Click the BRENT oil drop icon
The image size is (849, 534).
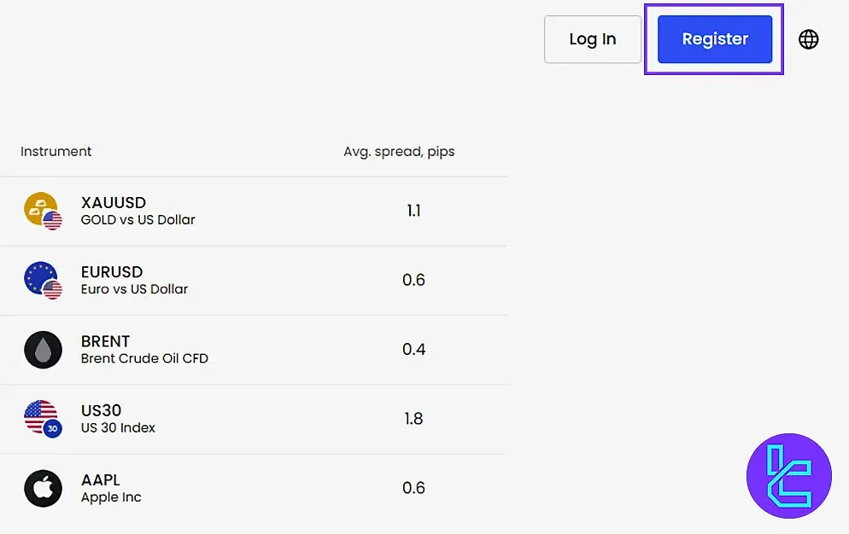pos(43,350)
